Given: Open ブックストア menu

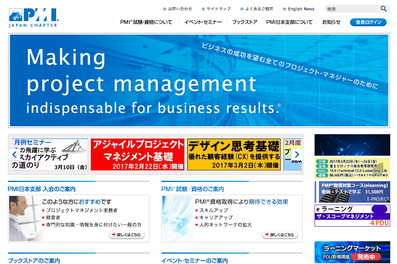Looking at the screenshot, I should [244, 22].
